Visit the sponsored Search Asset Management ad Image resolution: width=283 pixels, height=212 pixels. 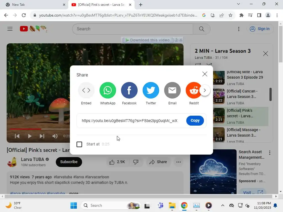(253, 192)
